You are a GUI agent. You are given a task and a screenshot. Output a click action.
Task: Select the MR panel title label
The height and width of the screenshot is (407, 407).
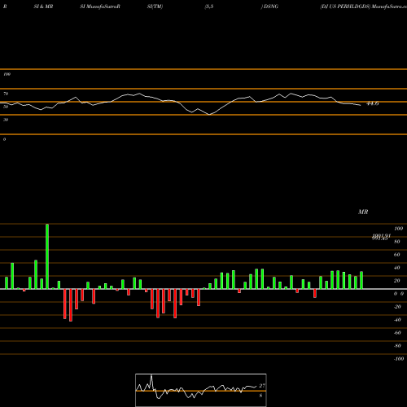click(363, 212)
